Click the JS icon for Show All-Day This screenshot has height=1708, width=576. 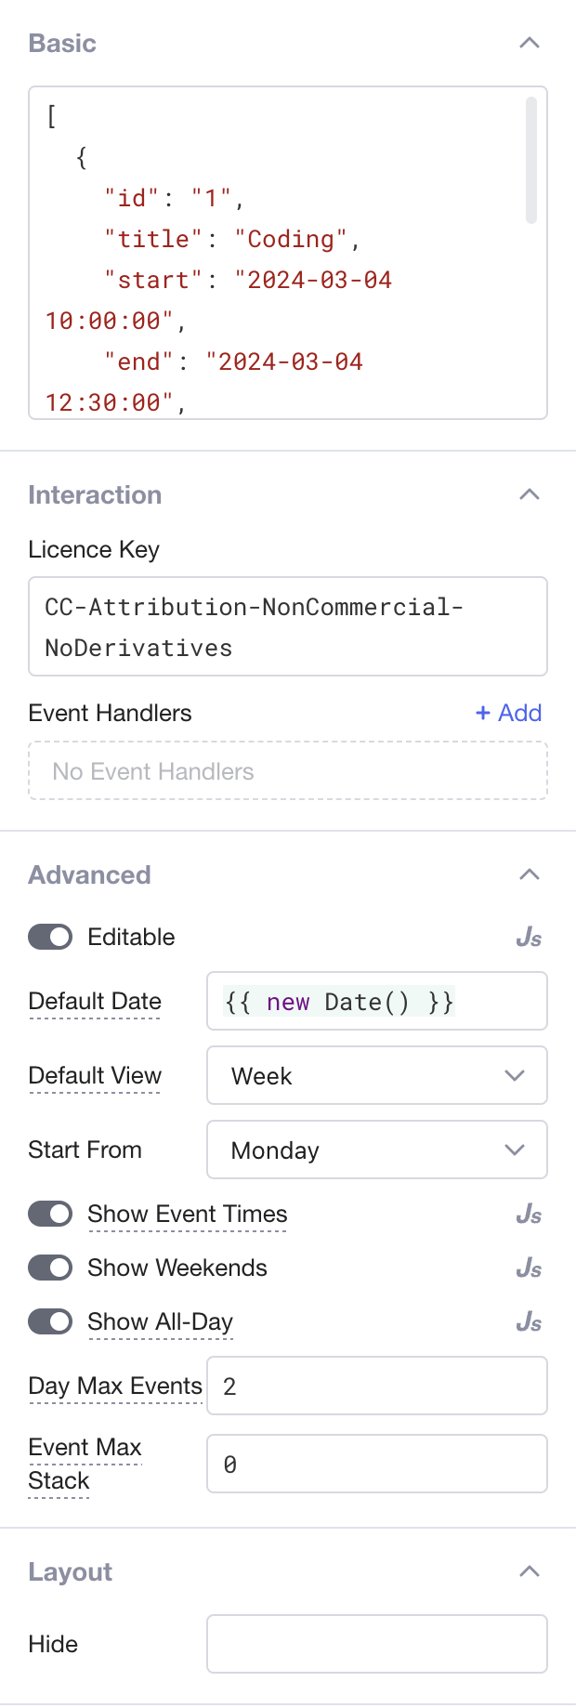pos(529,1322)
